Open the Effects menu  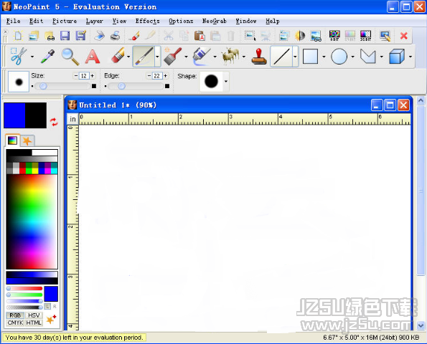pos(147,21)
